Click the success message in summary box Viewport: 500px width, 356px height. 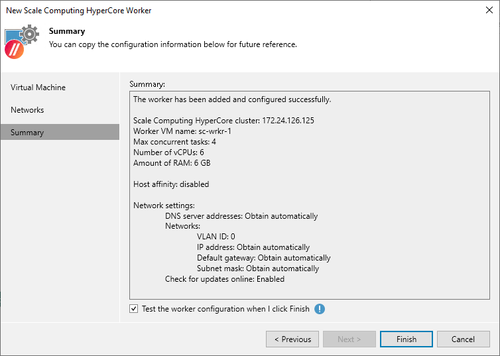point(231,99)
